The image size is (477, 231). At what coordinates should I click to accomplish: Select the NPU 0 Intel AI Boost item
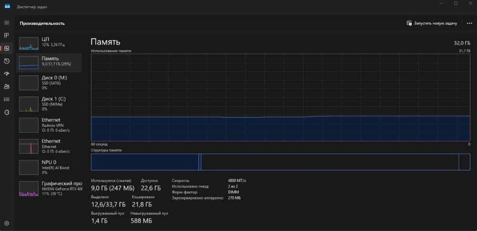tap(49, 167)
